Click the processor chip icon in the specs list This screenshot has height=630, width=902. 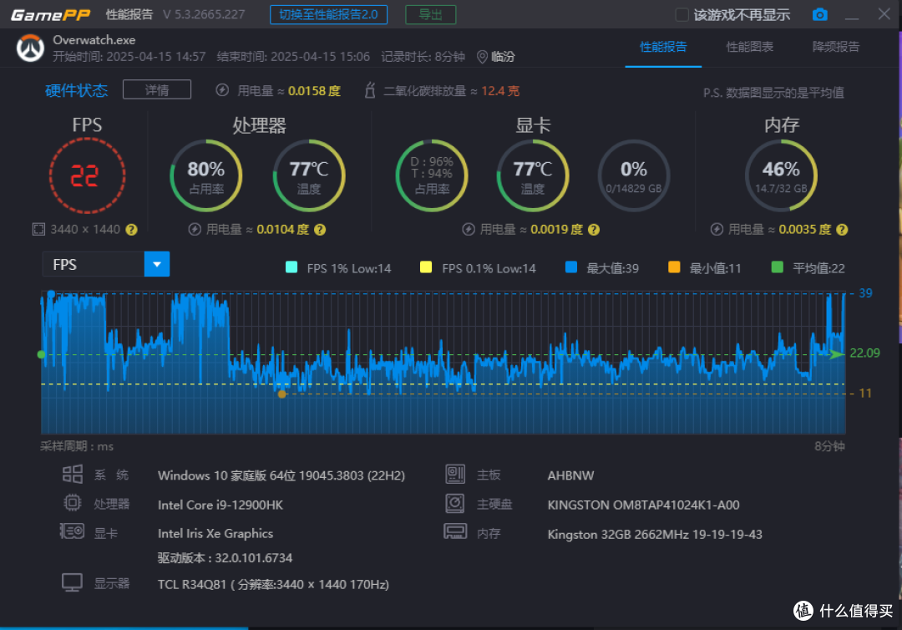pyautogui.click(x=73, y=503)
